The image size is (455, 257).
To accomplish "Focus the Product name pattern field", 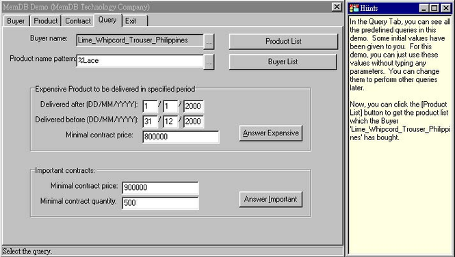I will pyautogui.click(x=140, y=61).
